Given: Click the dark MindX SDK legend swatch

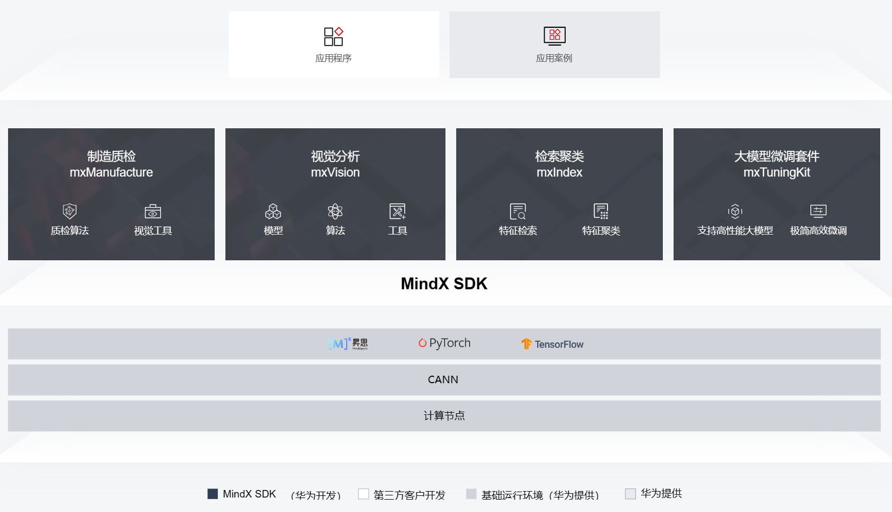Looking at the screenshot, I should coord(213,494).
